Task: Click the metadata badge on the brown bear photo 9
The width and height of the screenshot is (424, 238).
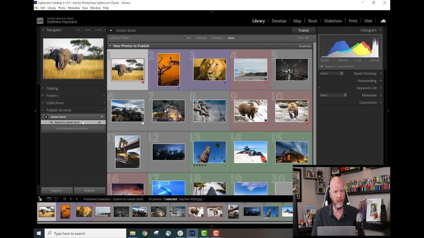Action: click(x=265, y=120)
